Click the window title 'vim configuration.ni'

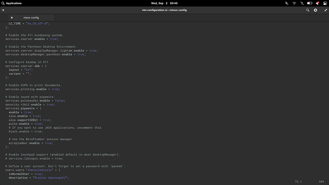[x=164, y=10]
